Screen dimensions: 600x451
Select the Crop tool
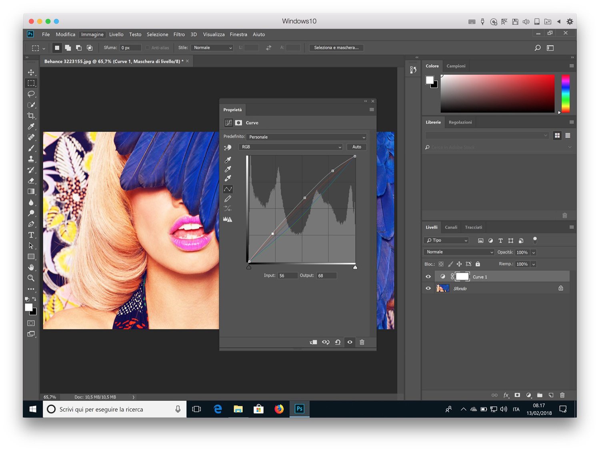click(31, 116)
